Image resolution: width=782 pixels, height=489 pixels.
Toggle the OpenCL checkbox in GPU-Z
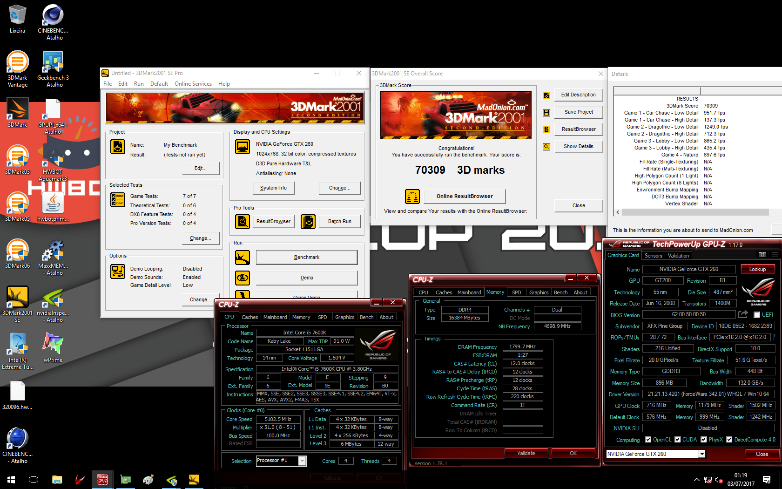648,440
